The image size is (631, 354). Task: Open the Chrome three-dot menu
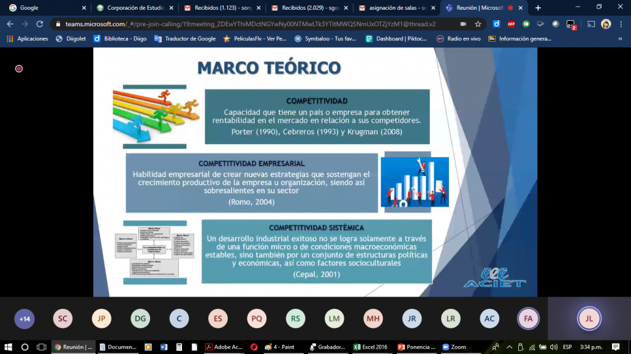point(621,24)
